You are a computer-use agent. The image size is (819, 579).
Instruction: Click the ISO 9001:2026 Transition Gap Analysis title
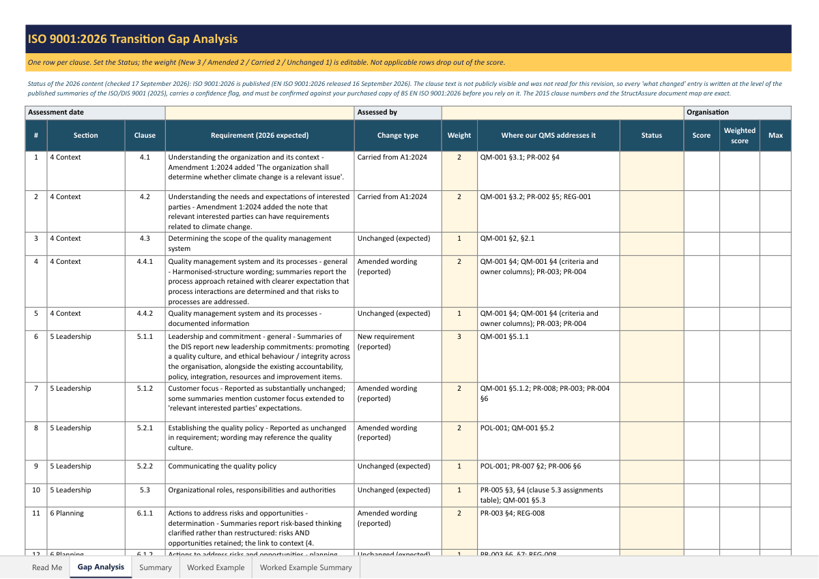coord(132,39)
